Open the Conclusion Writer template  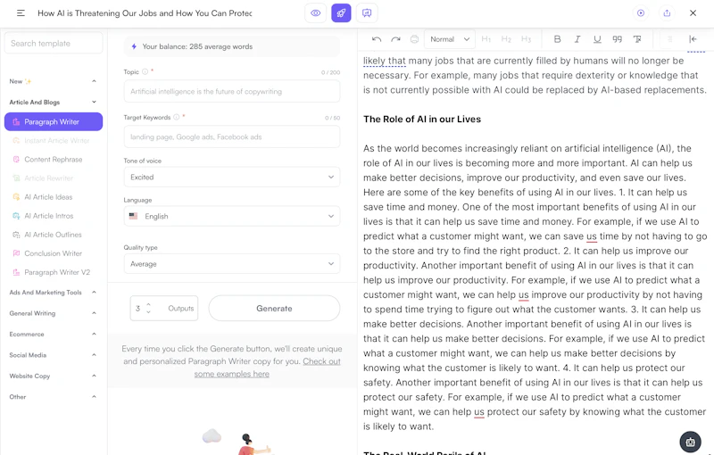(54, 253)
